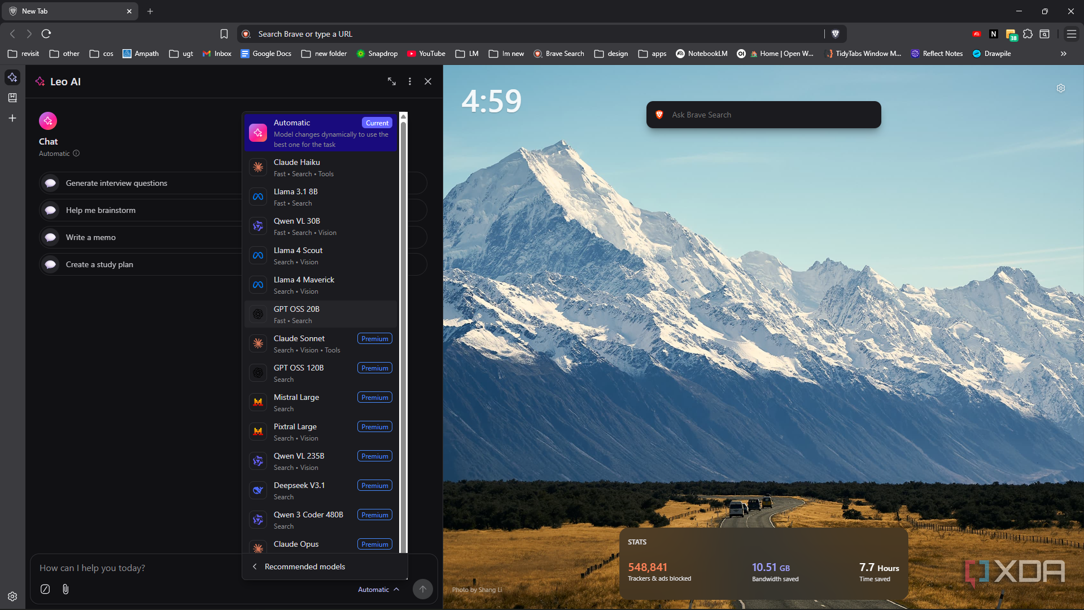Open the reading list sidebar icon
Image resolution: width=1084 pixels, height=610 pixels.
[x=12, y=98]
